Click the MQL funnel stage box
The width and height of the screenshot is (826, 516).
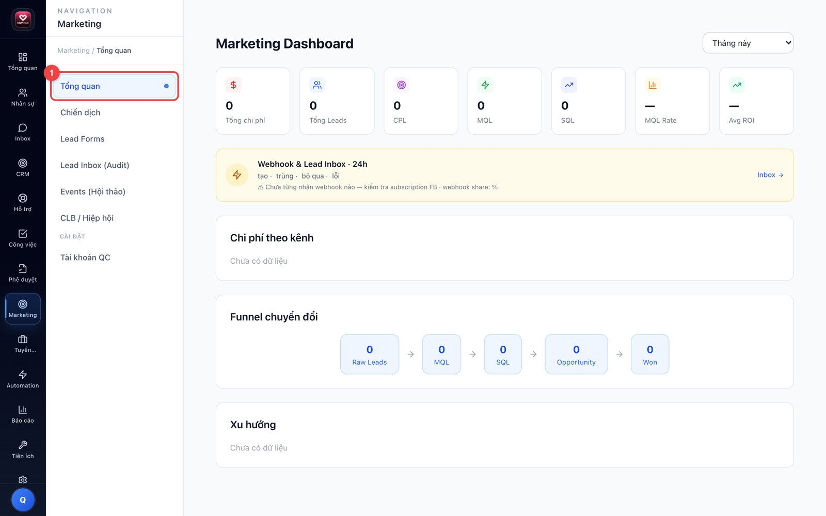coord(441,354)
